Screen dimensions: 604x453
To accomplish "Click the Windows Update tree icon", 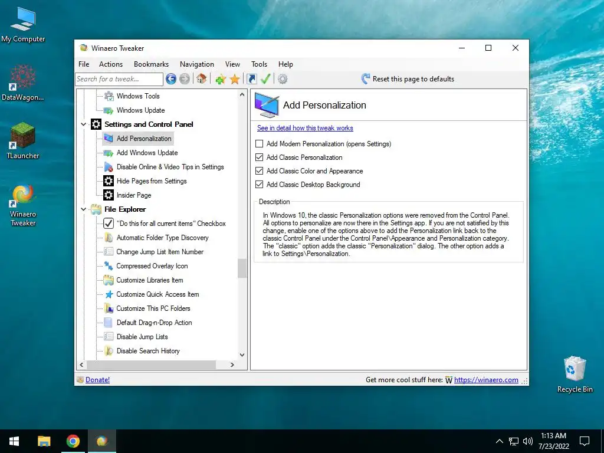I will tap(109, 110).
